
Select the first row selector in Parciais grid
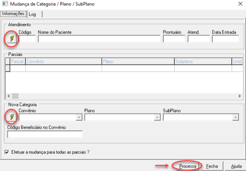tap(8, 68)
